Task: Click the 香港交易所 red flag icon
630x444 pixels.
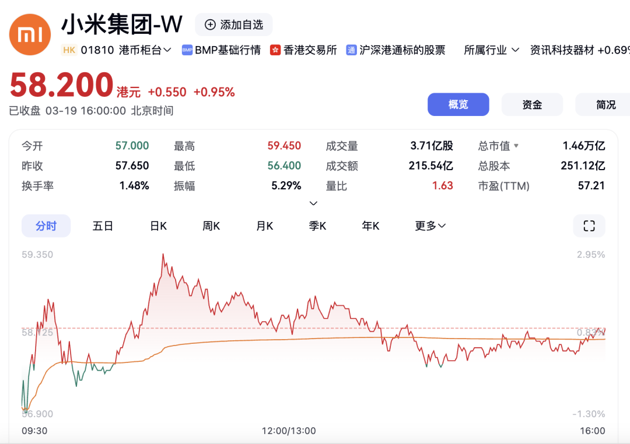Action: point(275,50)
